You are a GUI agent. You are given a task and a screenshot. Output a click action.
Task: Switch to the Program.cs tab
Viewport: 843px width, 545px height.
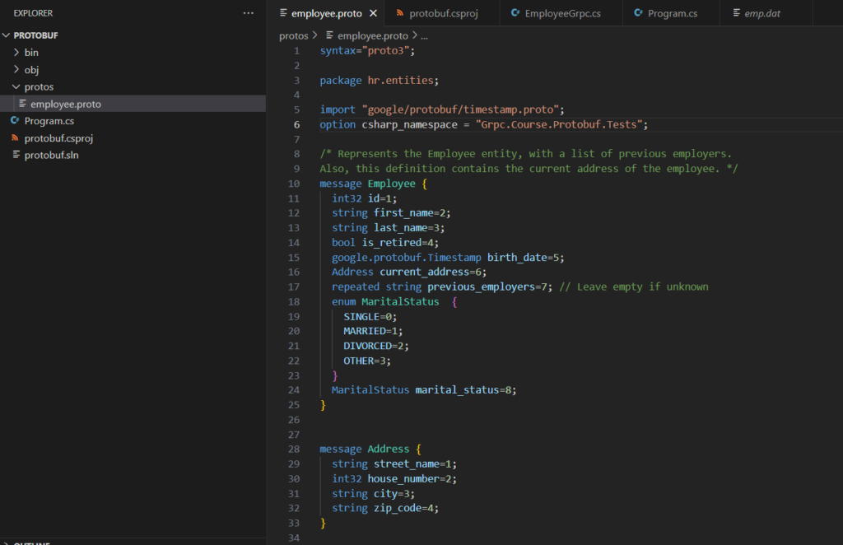672,14
